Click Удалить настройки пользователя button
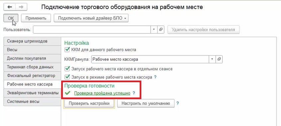 pyautogui.click(x=204, y=30)
